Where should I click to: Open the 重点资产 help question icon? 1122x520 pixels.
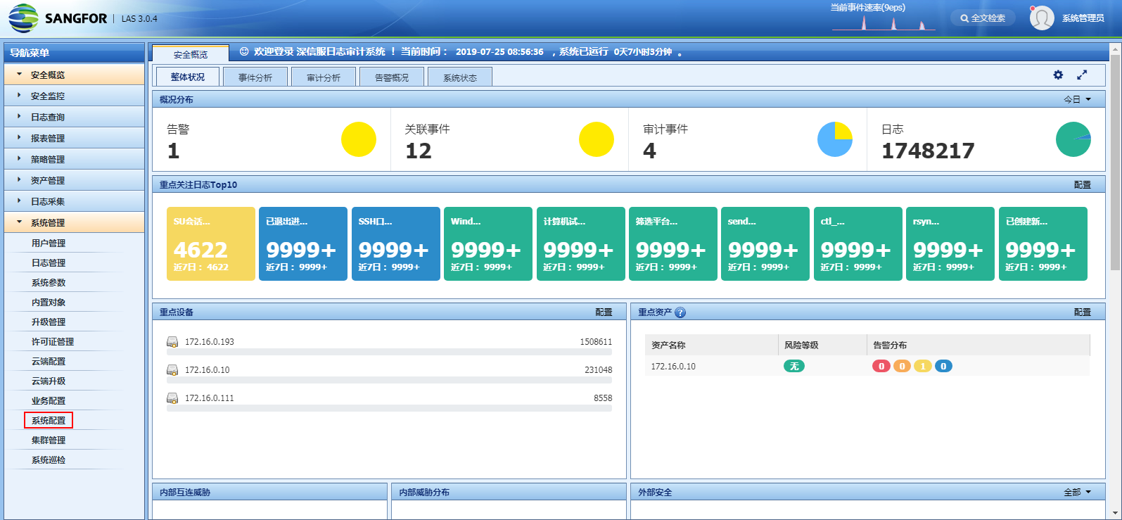pyautogui.click(x=680, y=312)
